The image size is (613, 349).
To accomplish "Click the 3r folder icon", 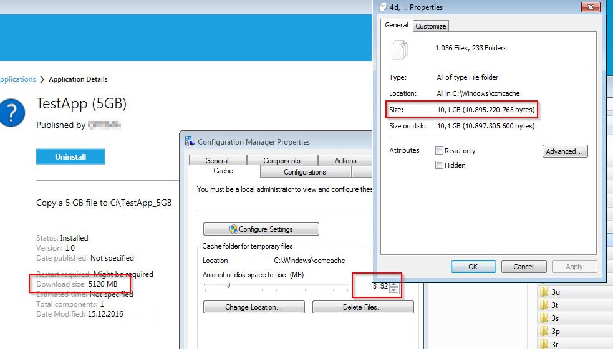I will coord(544,344).
